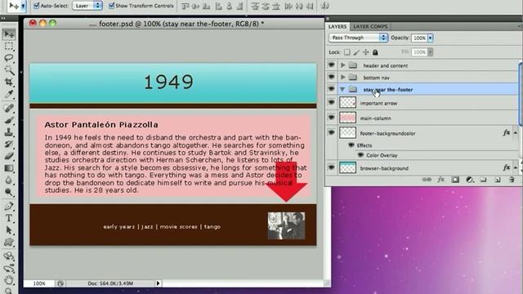The width and height of the screenshot is (523, 294).
Task: Click the footer photo thumbnail on canvas
Action: [286, 225]
